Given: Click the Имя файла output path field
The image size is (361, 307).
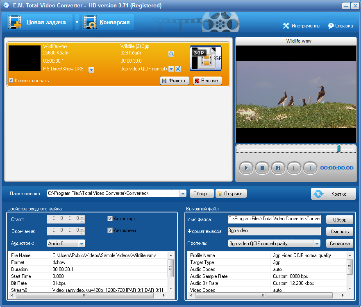Looking at the screenshot, I should tap(274, 219).
